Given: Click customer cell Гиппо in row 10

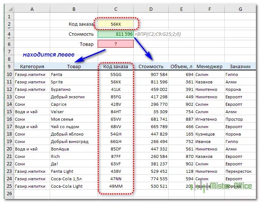Looking at the screenshot, I should (240, 74).
